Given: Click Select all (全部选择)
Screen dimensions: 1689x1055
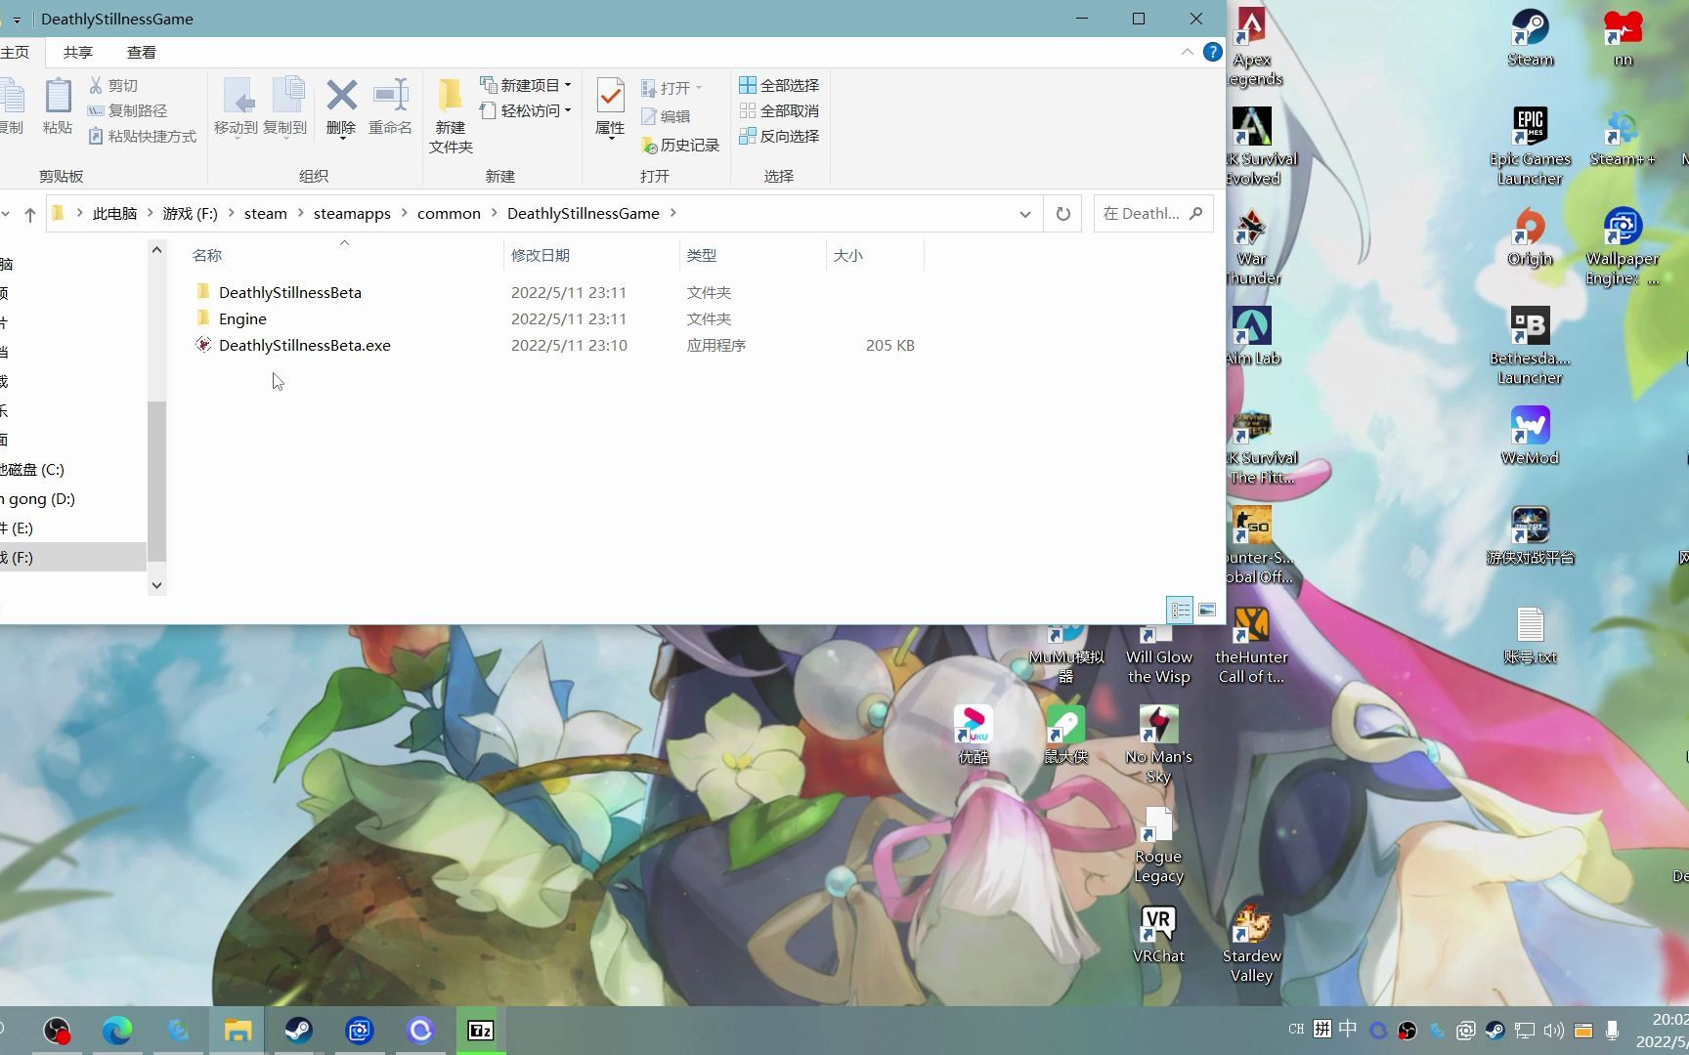Looking at the screenshot, I should (x=779, y=85).
